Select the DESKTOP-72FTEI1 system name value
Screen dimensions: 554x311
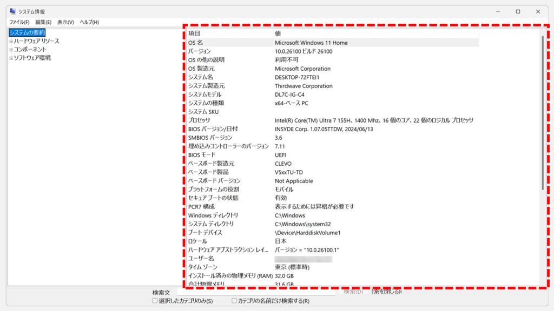pos(297,77)
